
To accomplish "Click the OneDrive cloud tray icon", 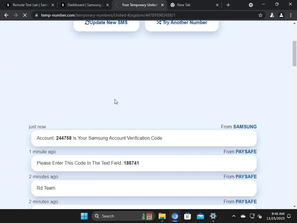I will click(243, 216).
